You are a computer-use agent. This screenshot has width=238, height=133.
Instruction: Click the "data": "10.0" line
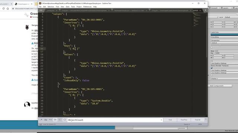click(x=89, y=103)
